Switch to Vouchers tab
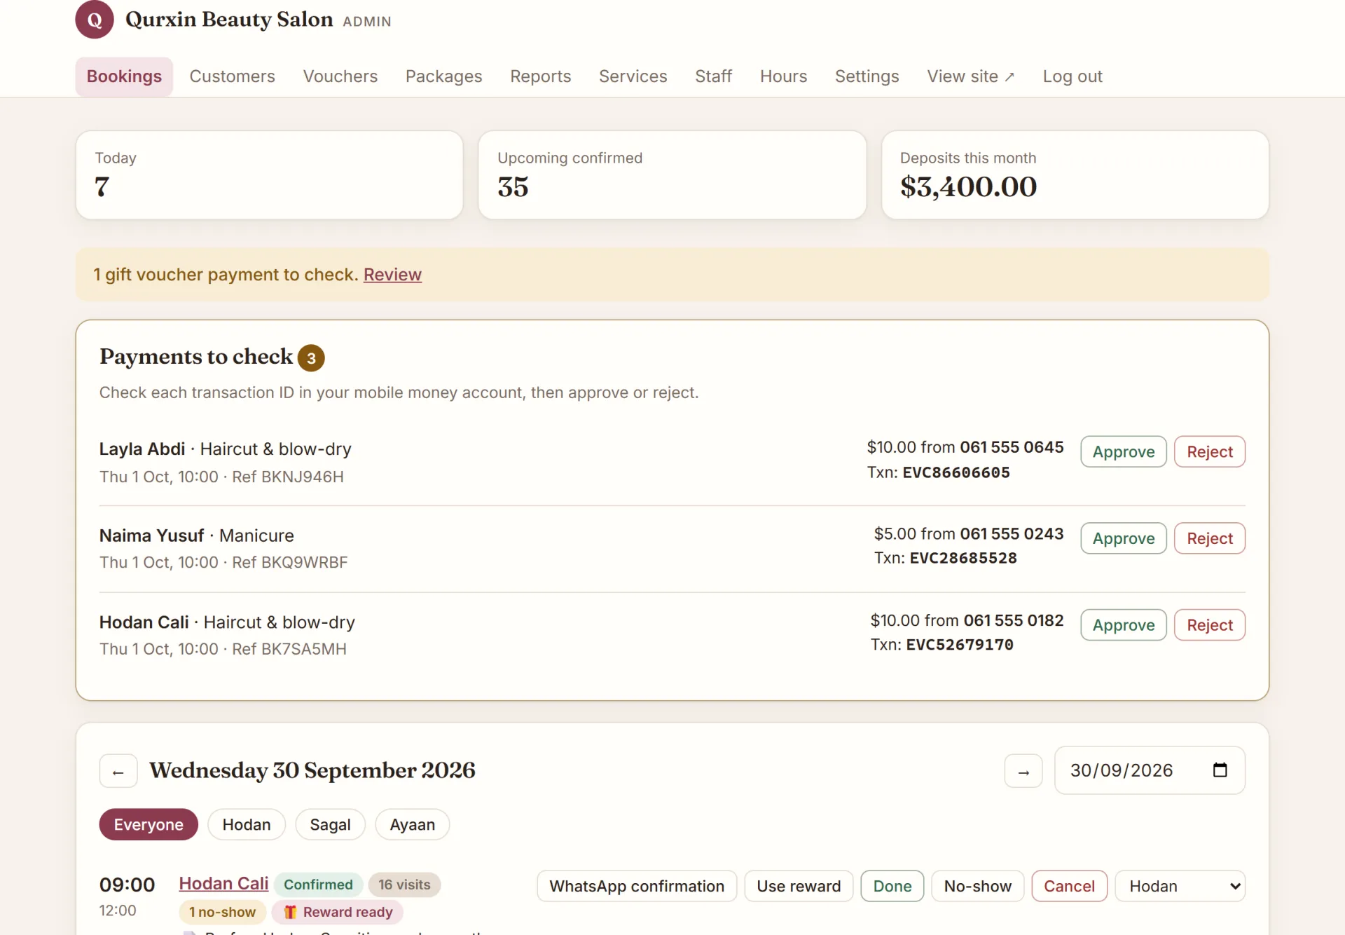Screen dimensions: 1345x935 (340, 76)
